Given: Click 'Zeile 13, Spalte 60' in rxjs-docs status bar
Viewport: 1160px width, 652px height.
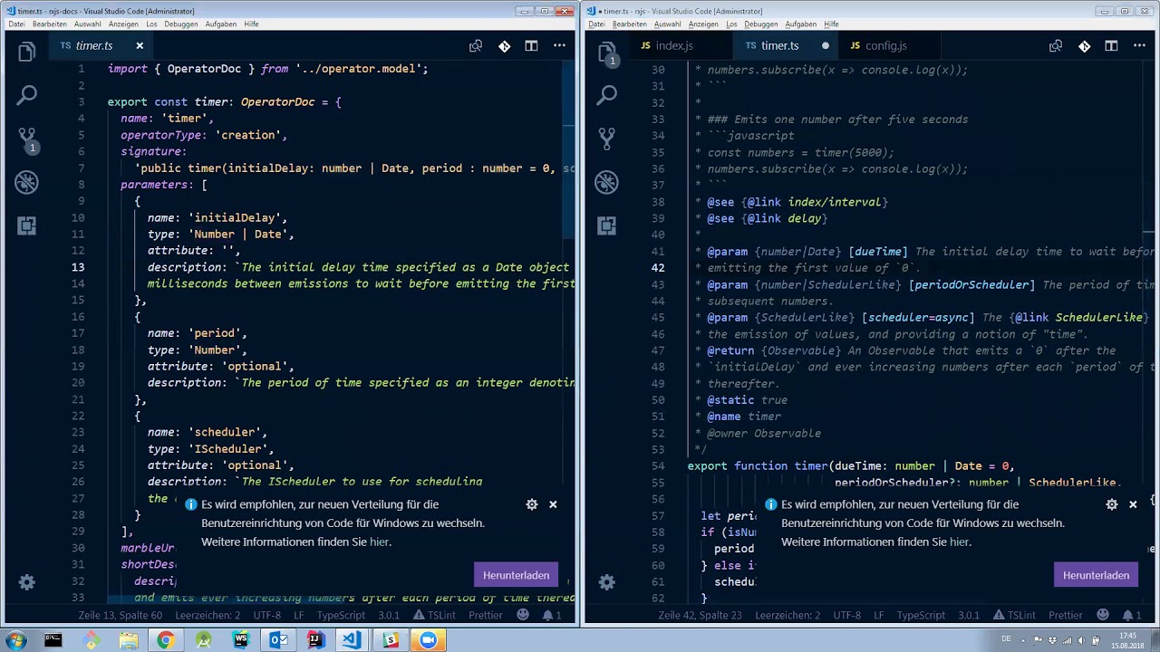Looking at the screenshot, I should 121,615.
